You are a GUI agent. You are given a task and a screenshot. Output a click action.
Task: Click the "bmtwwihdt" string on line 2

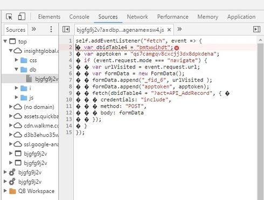pyautogui.click(x=153, y=47)
